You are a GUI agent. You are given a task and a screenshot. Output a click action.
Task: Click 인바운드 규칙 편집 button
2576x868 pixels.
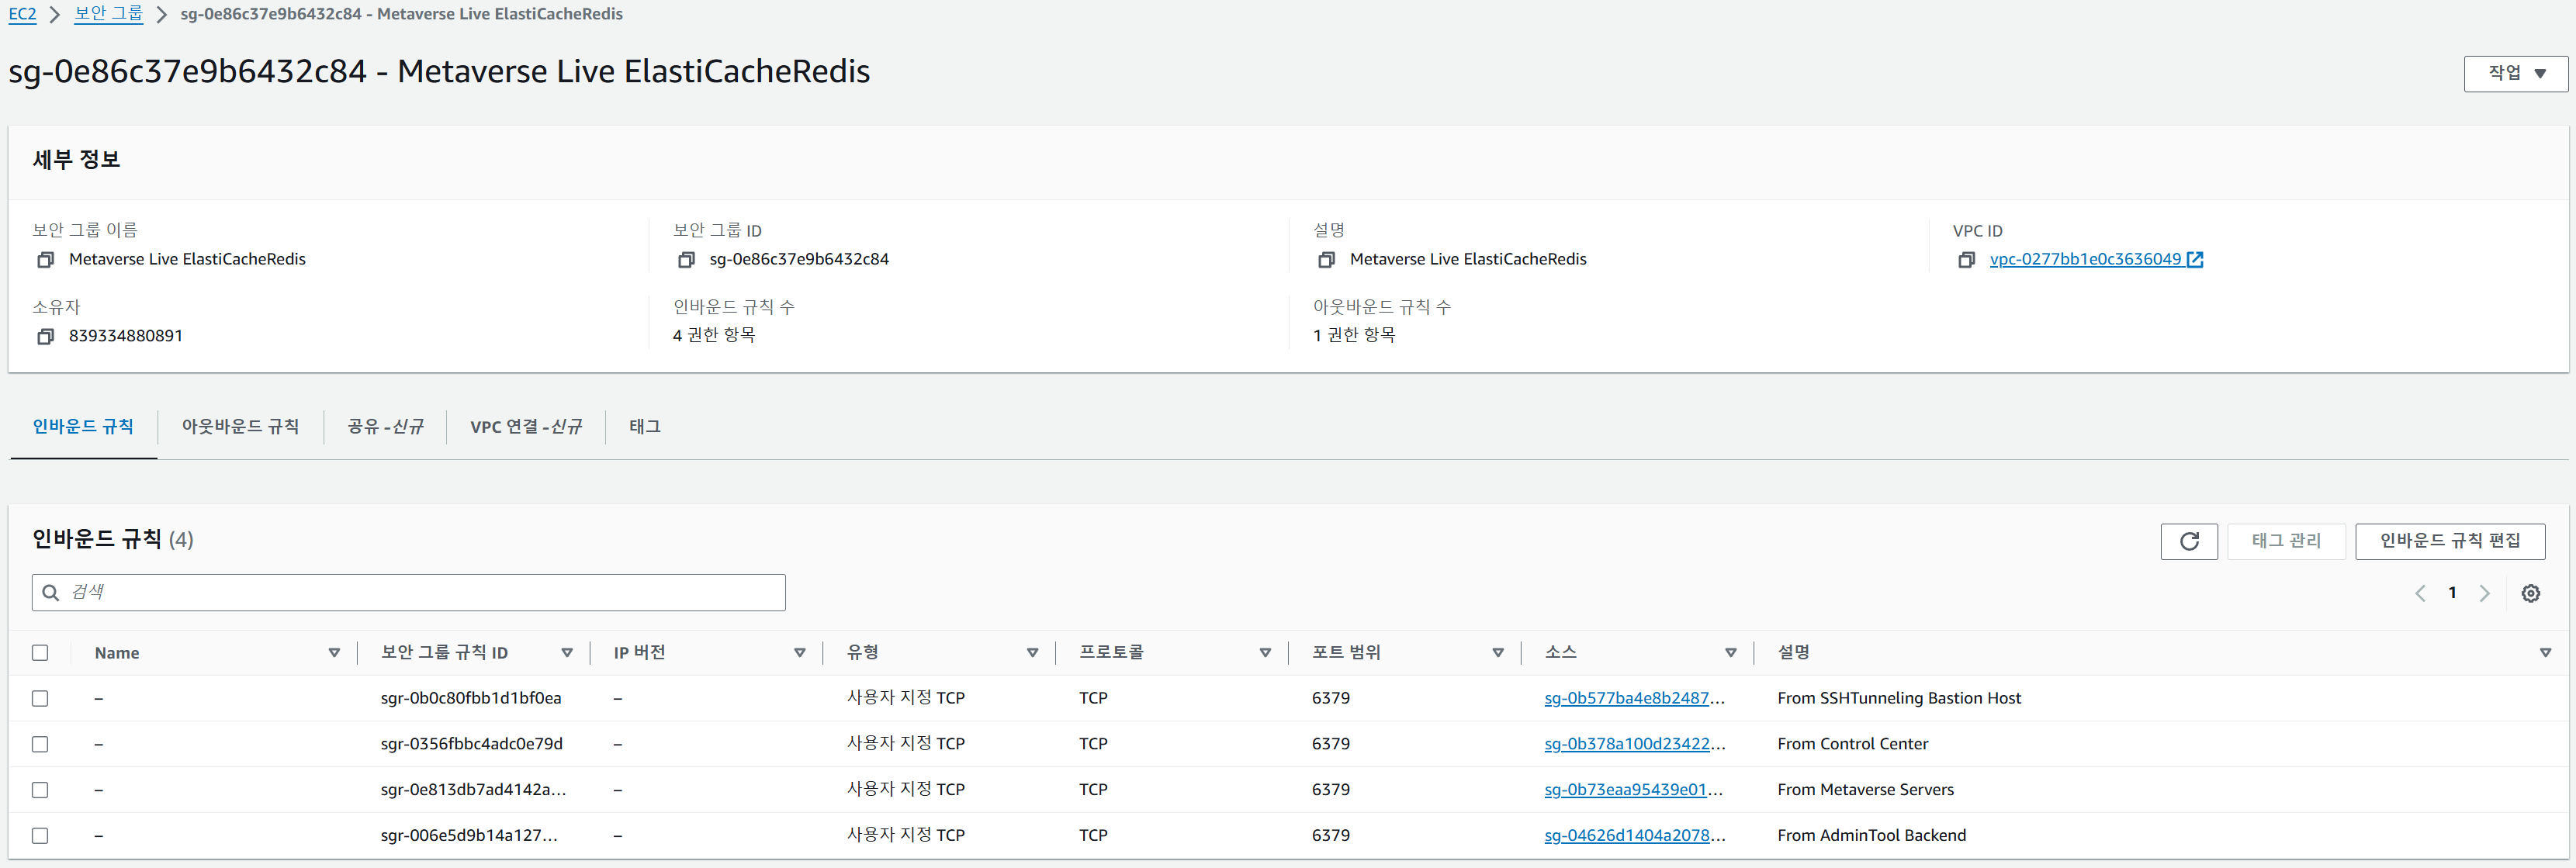(2449, 541)
